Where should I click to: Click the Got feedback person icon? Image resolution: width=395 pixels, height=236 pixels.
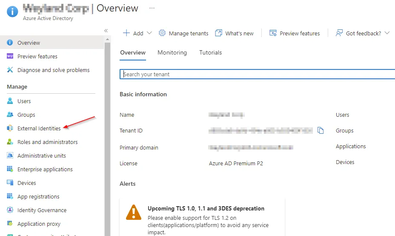point(339,33)
